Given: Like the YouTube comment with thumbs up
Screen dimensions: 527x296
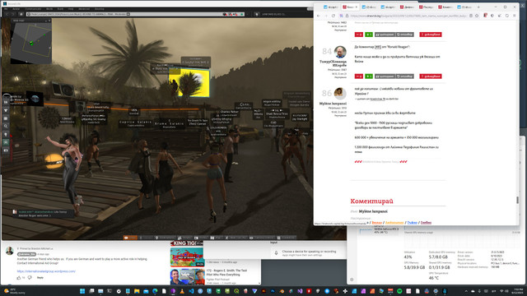Looking at the screenshot, I should (19, 278).
